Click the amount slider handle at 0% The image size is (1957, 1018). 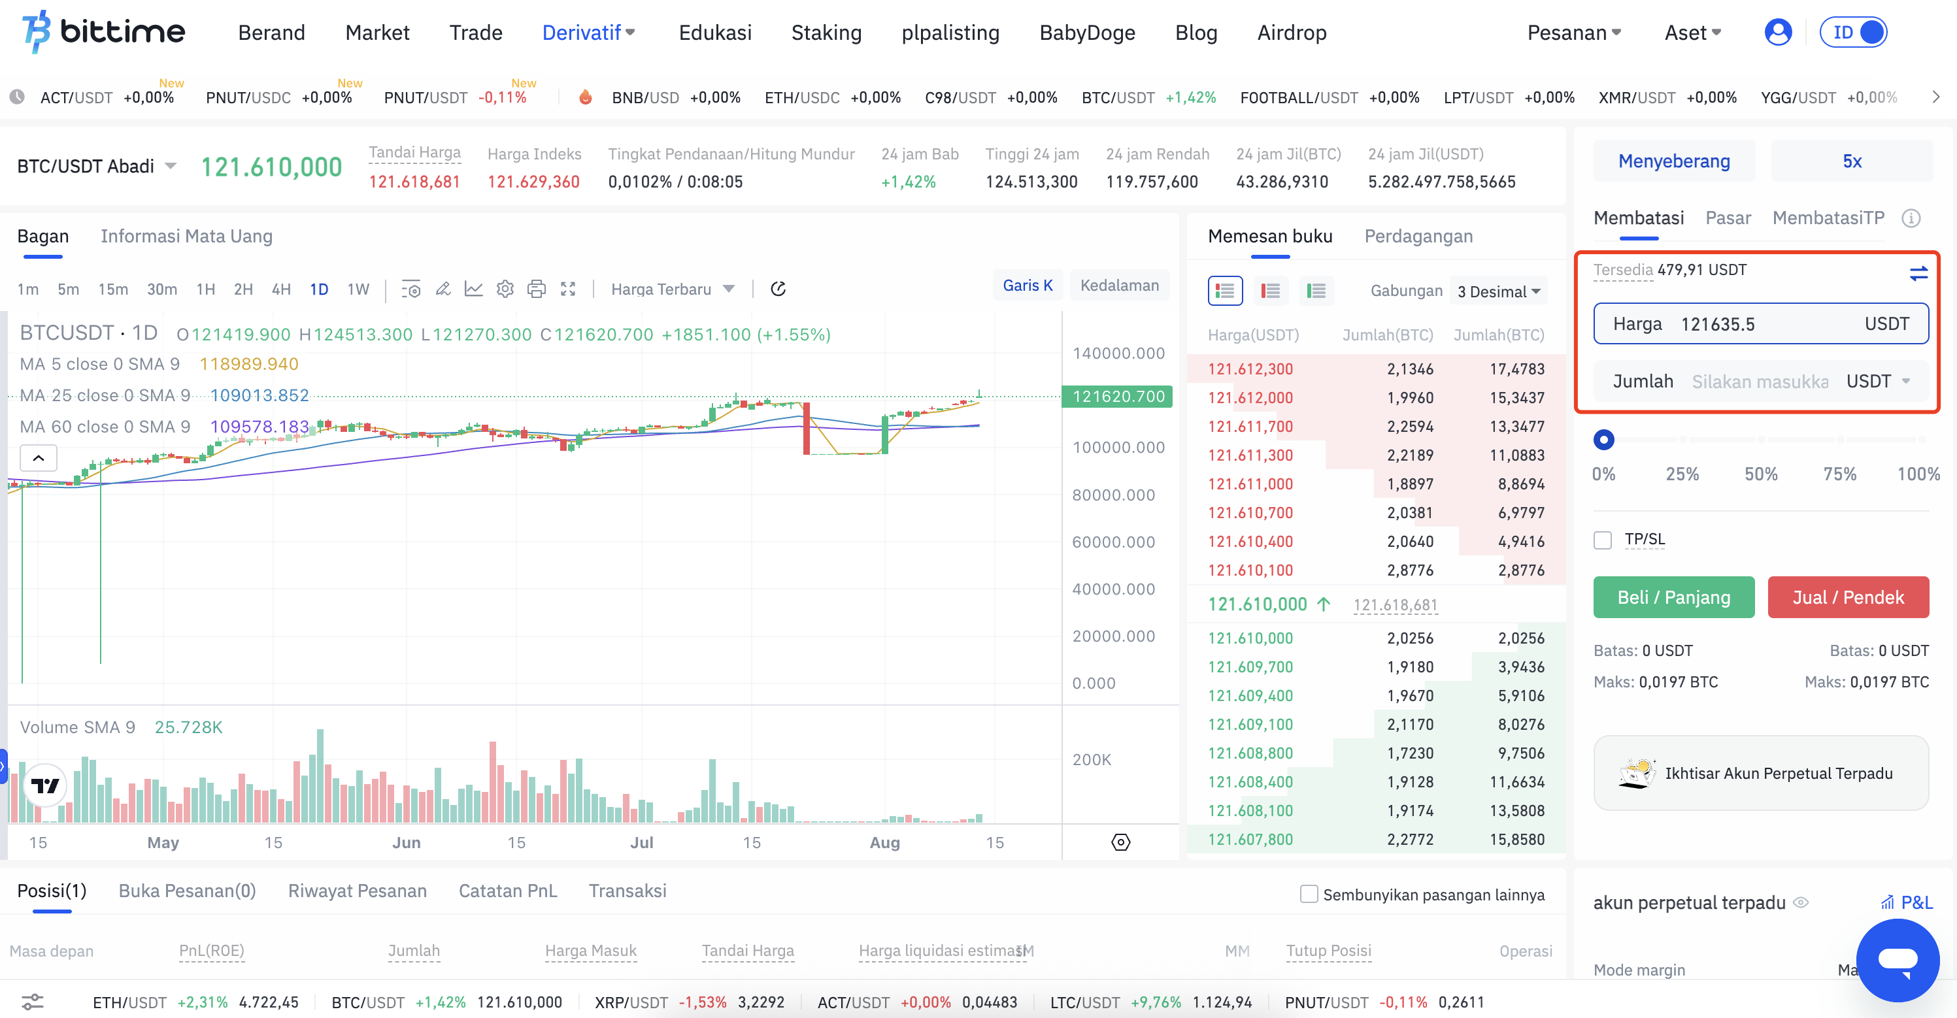pyautogui.click(x=1603, y=439)
